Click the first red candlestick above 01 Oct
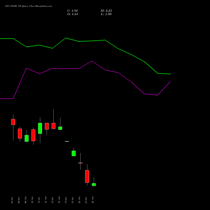 13,122
